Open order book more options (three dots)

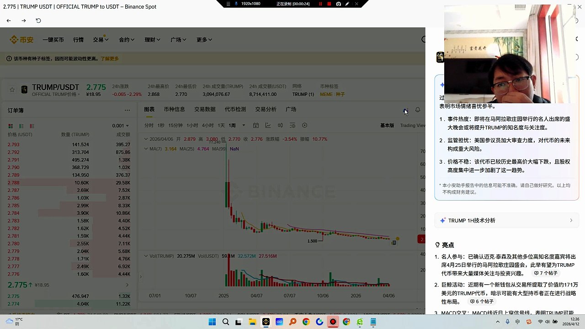pos(127,110)
